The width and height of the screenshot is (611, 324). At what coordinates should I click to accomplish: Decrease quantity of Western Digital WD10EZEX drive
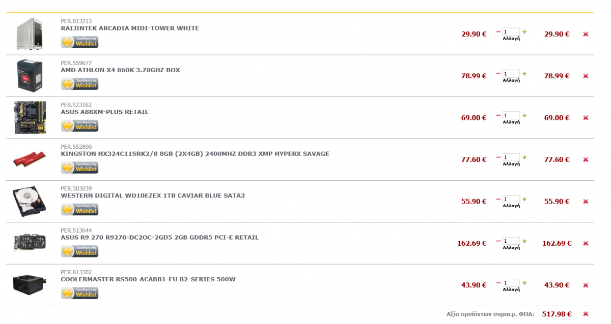click(x=498, y=199)
